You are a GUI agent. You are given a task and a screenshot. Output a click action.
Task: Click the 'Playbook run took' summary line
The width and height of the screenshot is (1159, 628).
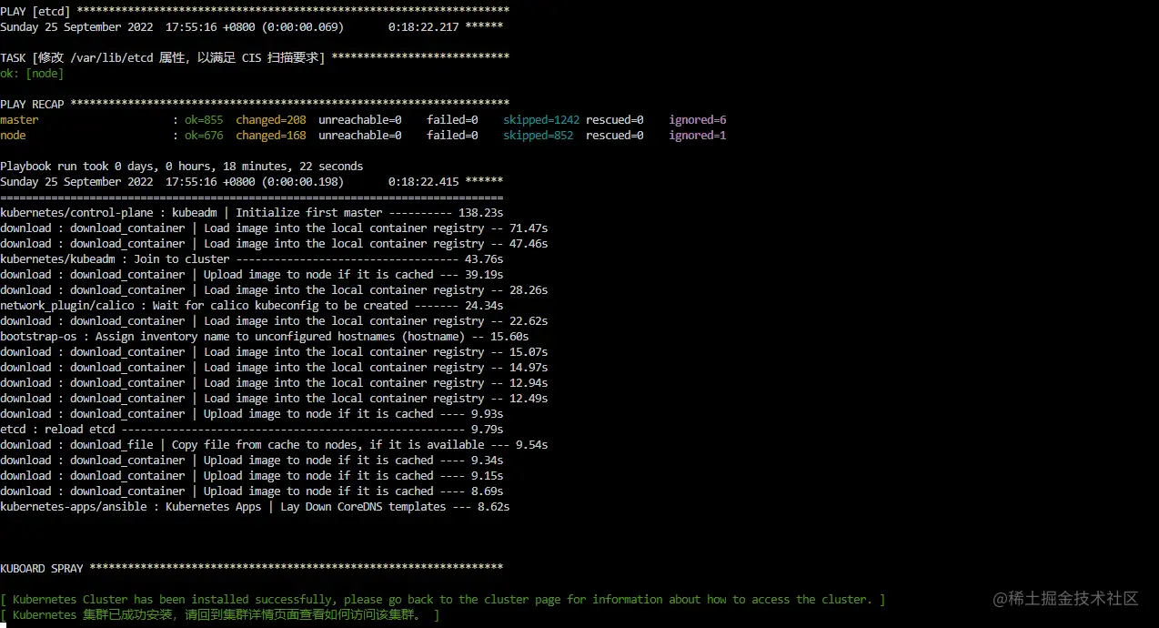coord(182,166)
